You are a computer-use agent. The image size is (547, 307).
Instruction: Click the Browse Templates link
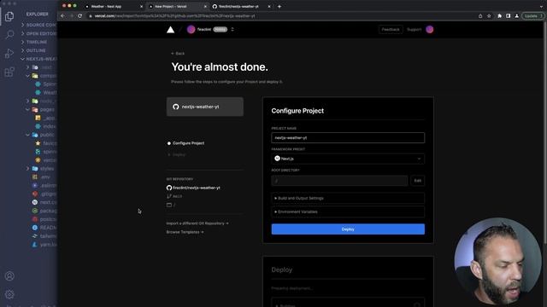pos(185,232)
